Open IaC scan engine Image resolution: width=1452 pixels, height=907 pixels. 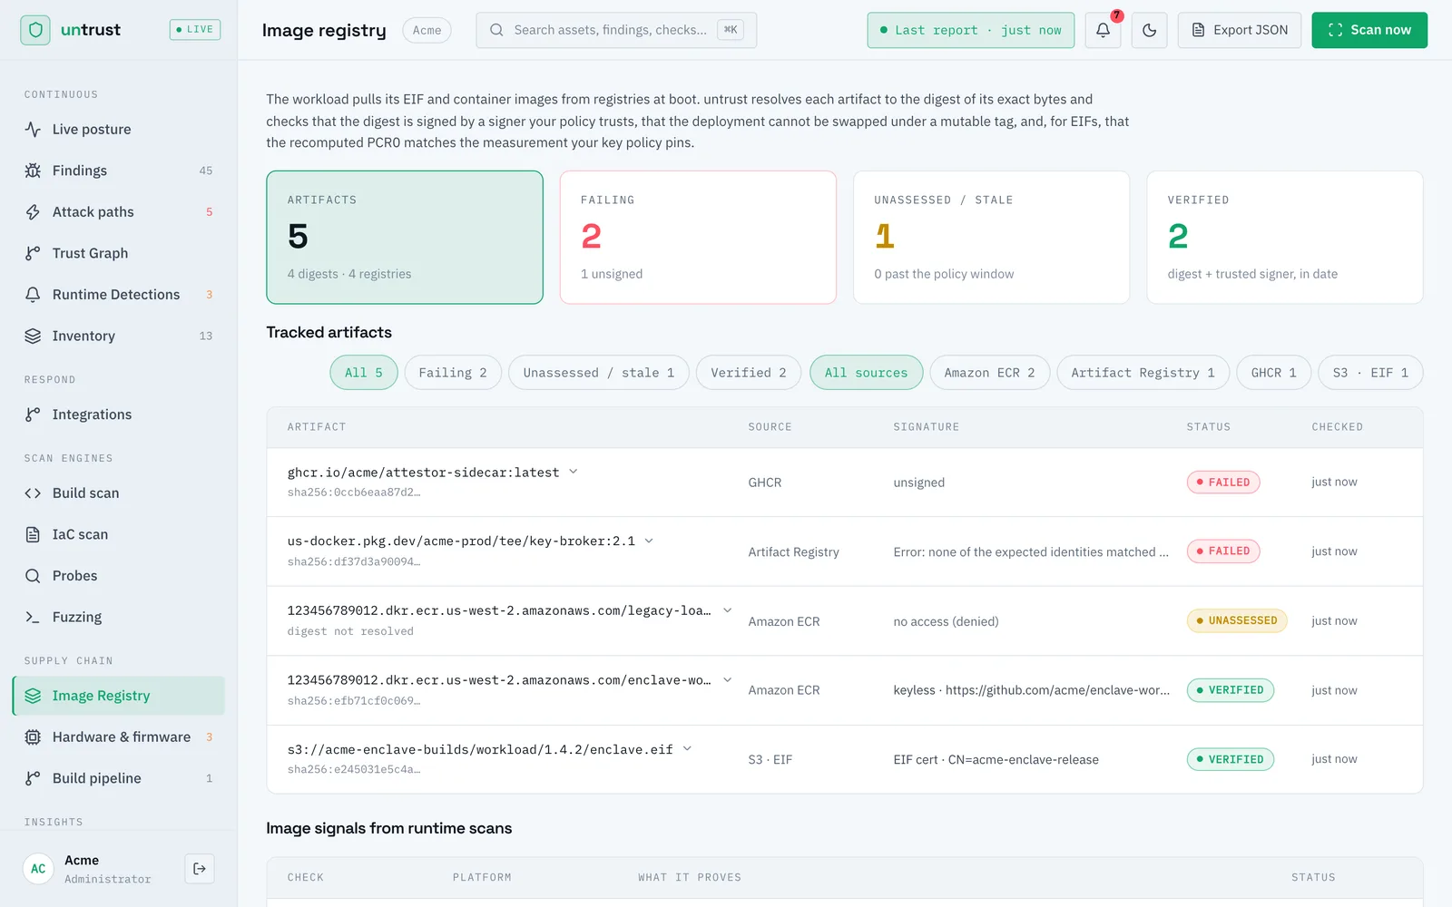click(118, 534)
